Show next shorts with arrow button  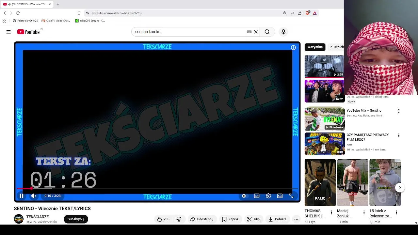(400, 188)
